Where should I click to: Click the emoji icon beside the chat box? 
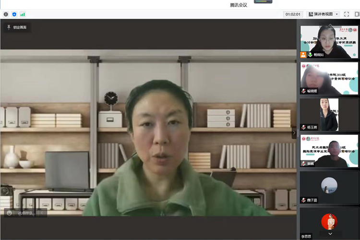(x=8, y=213)
